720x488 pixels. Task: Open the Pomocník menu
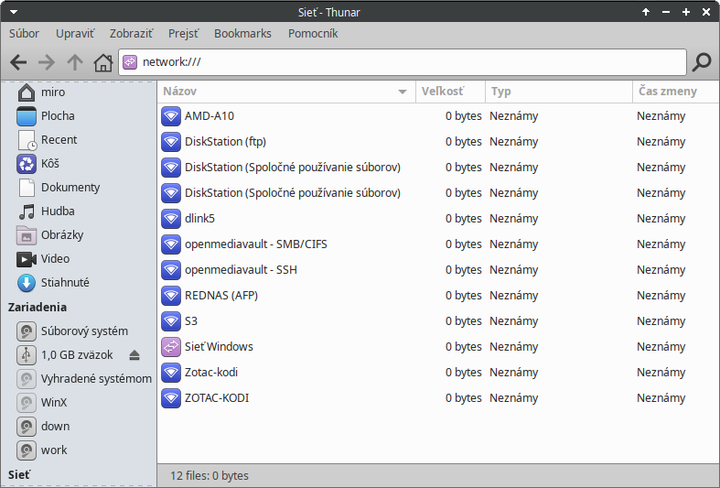tap(313, 34)
